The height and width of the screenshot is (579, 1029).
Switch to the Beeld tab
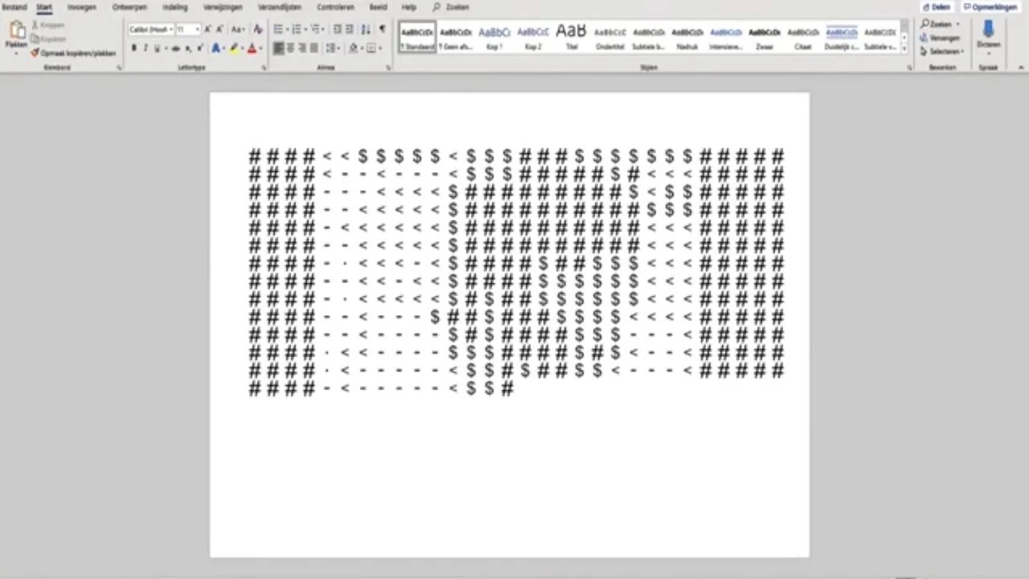coord(378,7)
